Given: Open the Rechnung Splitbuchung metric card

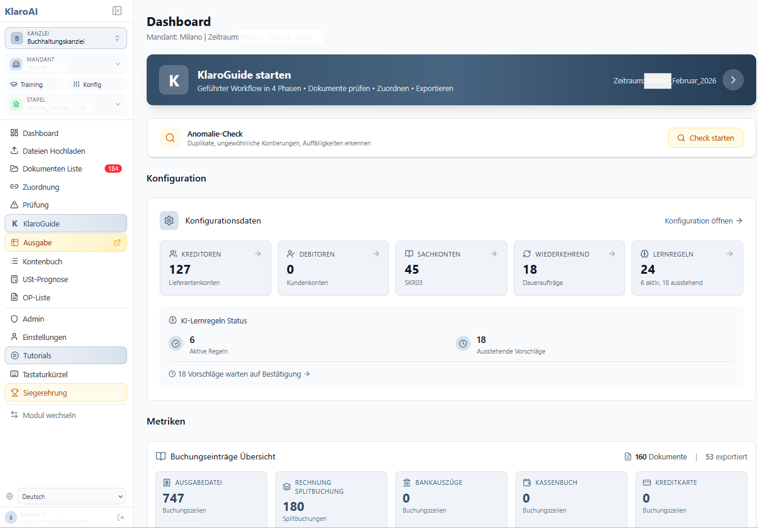Looking at the screenshot, I should click(331, 500).
